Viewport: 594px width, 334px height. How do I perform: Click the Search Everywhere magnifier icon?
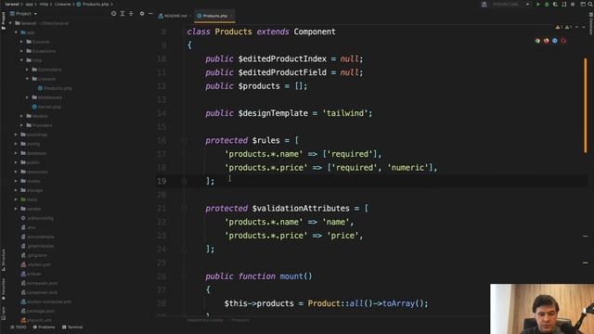click(590, 4)
